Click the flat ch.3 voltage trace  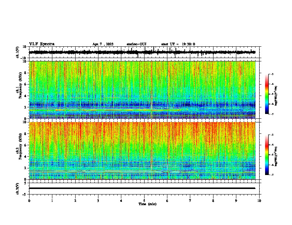[142, 188]
